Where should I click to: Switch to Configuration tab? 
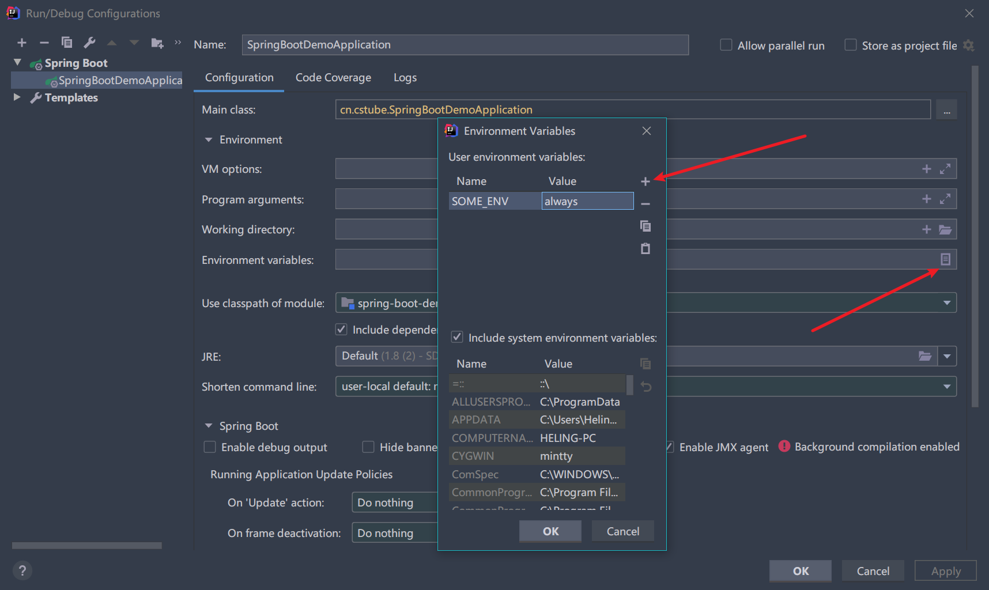point(239,77)
